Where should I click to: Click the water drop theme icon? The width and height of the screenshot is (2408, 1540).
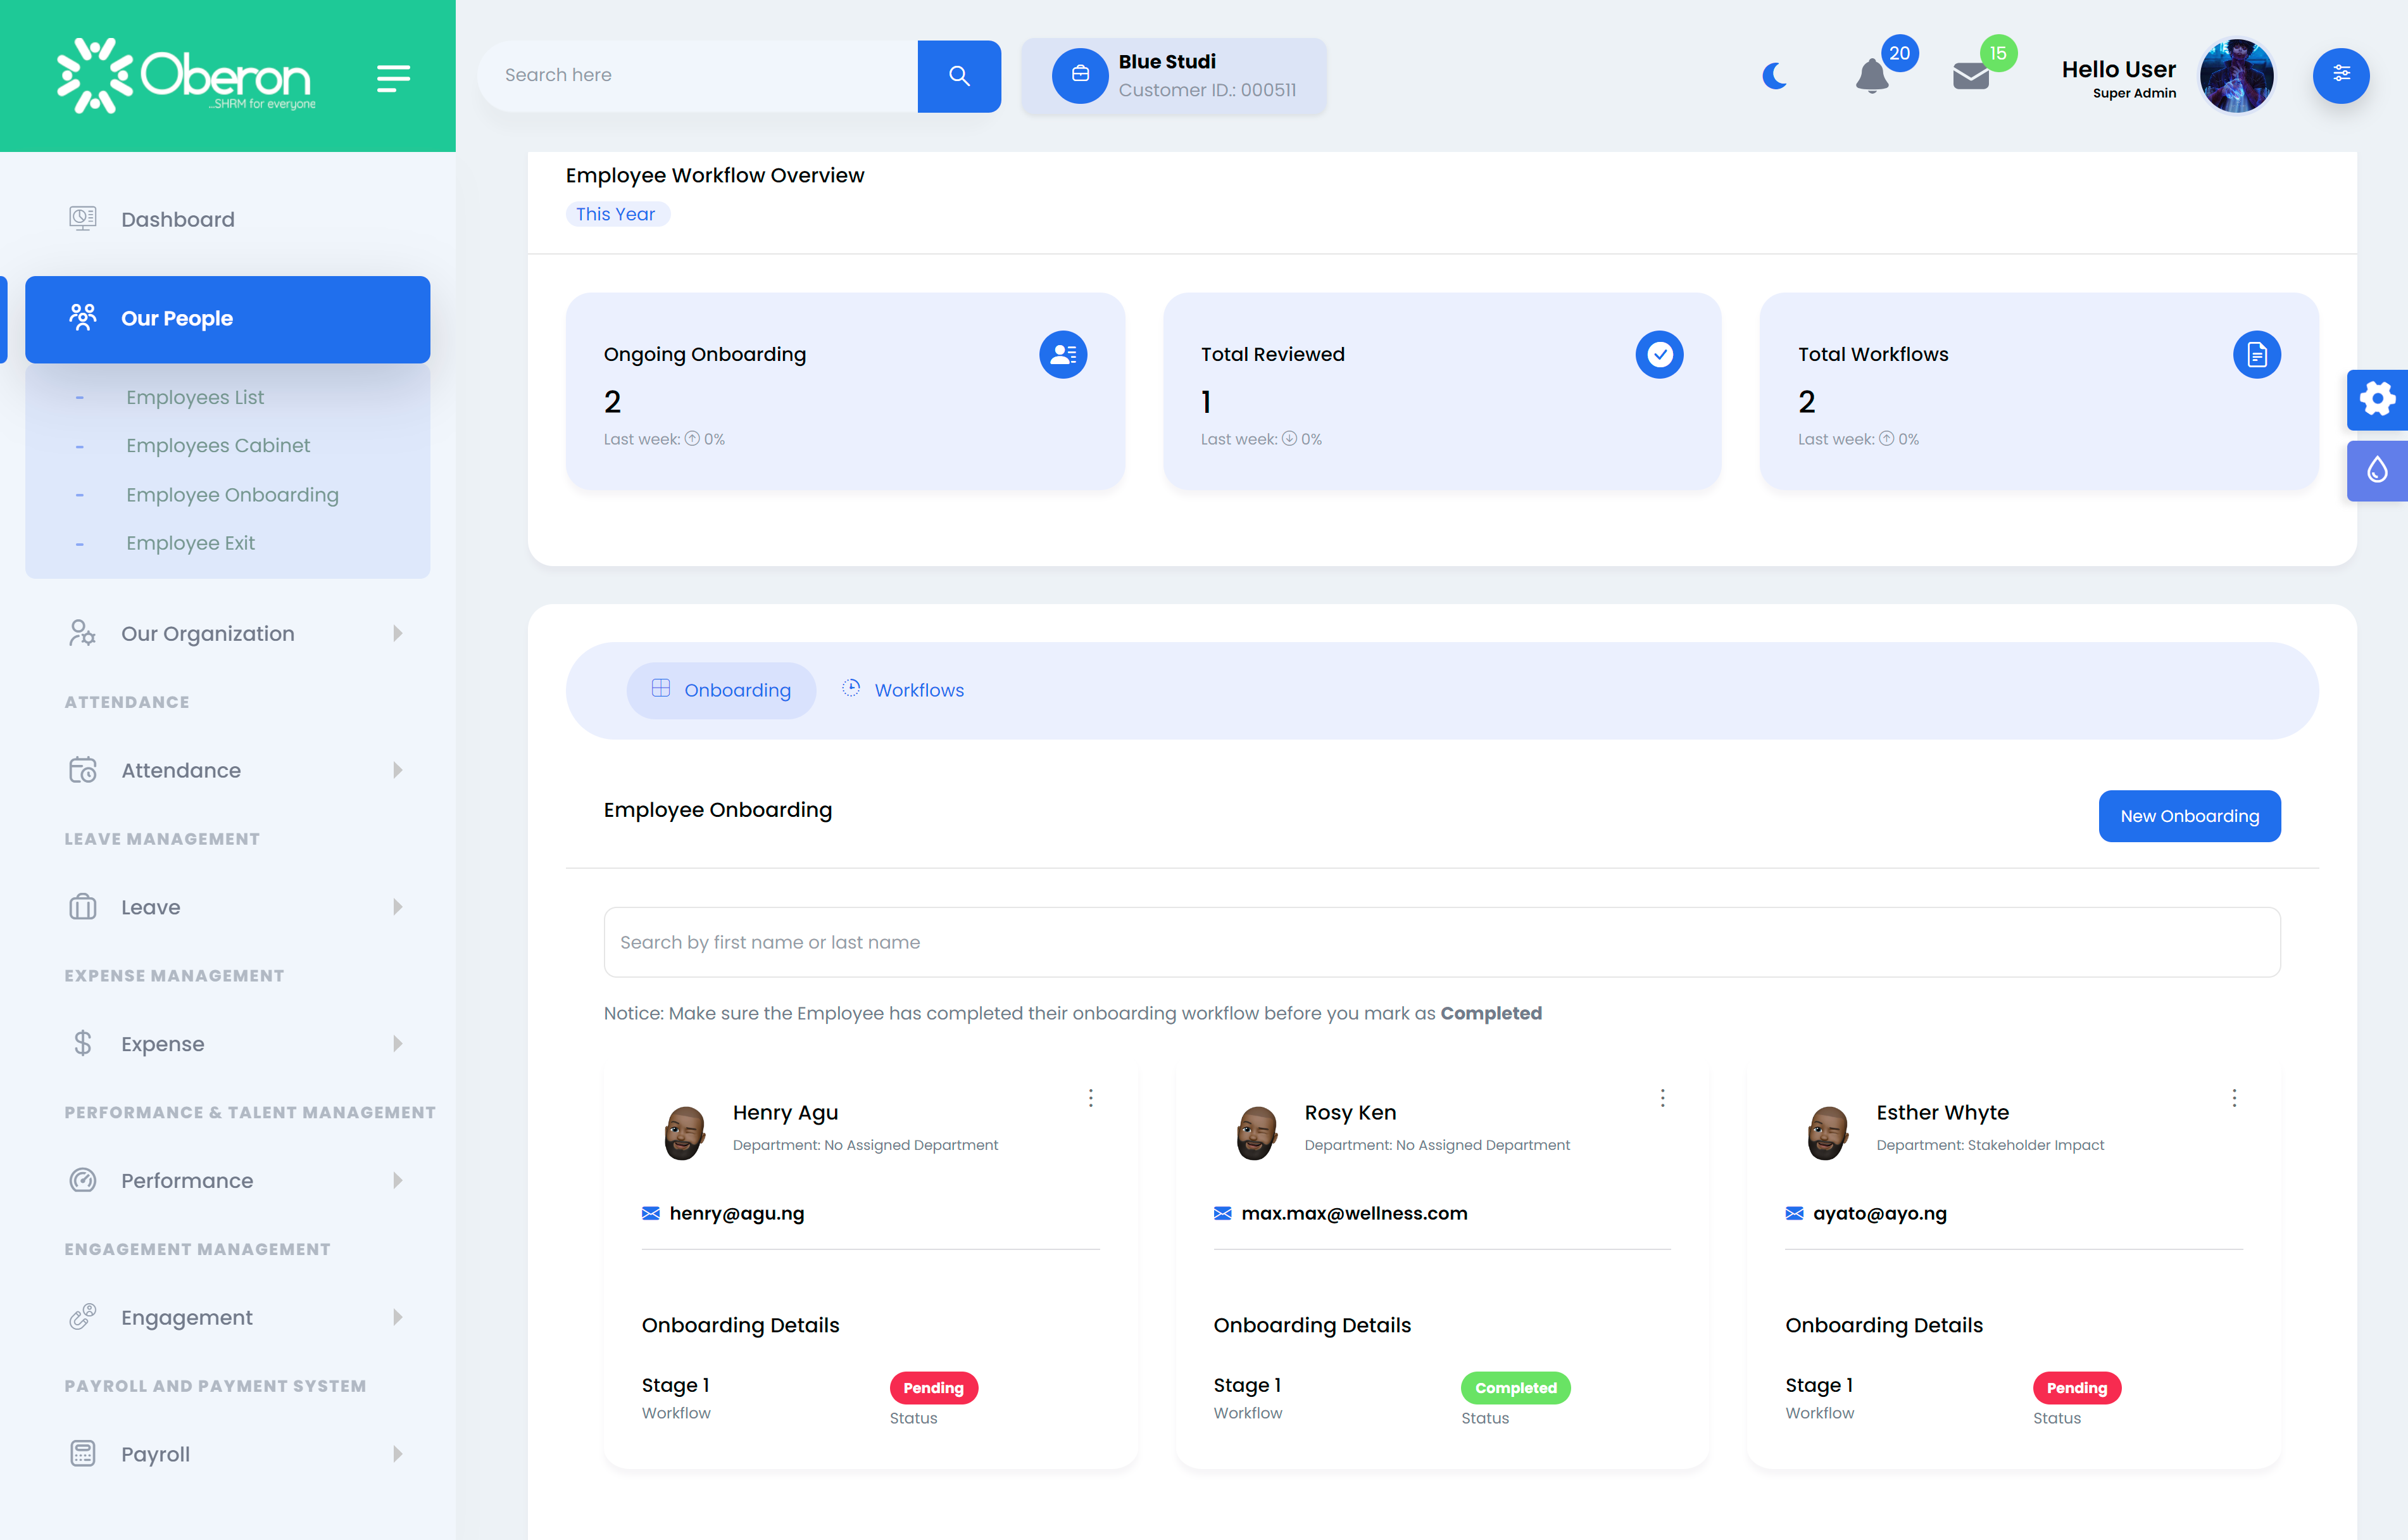pos(2377,470)
